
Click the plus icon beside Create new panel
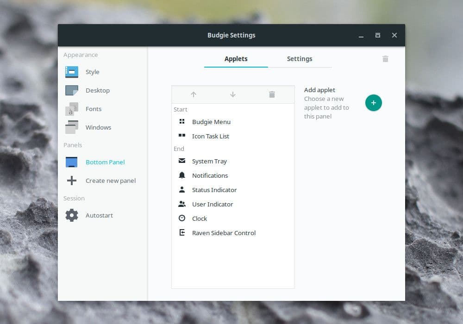coord(72,181)
